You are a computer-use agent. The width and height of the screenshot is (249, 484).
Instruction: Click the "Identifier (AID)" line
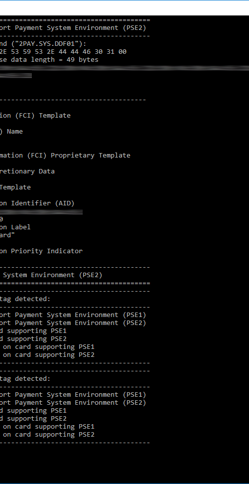click(37, 203)
